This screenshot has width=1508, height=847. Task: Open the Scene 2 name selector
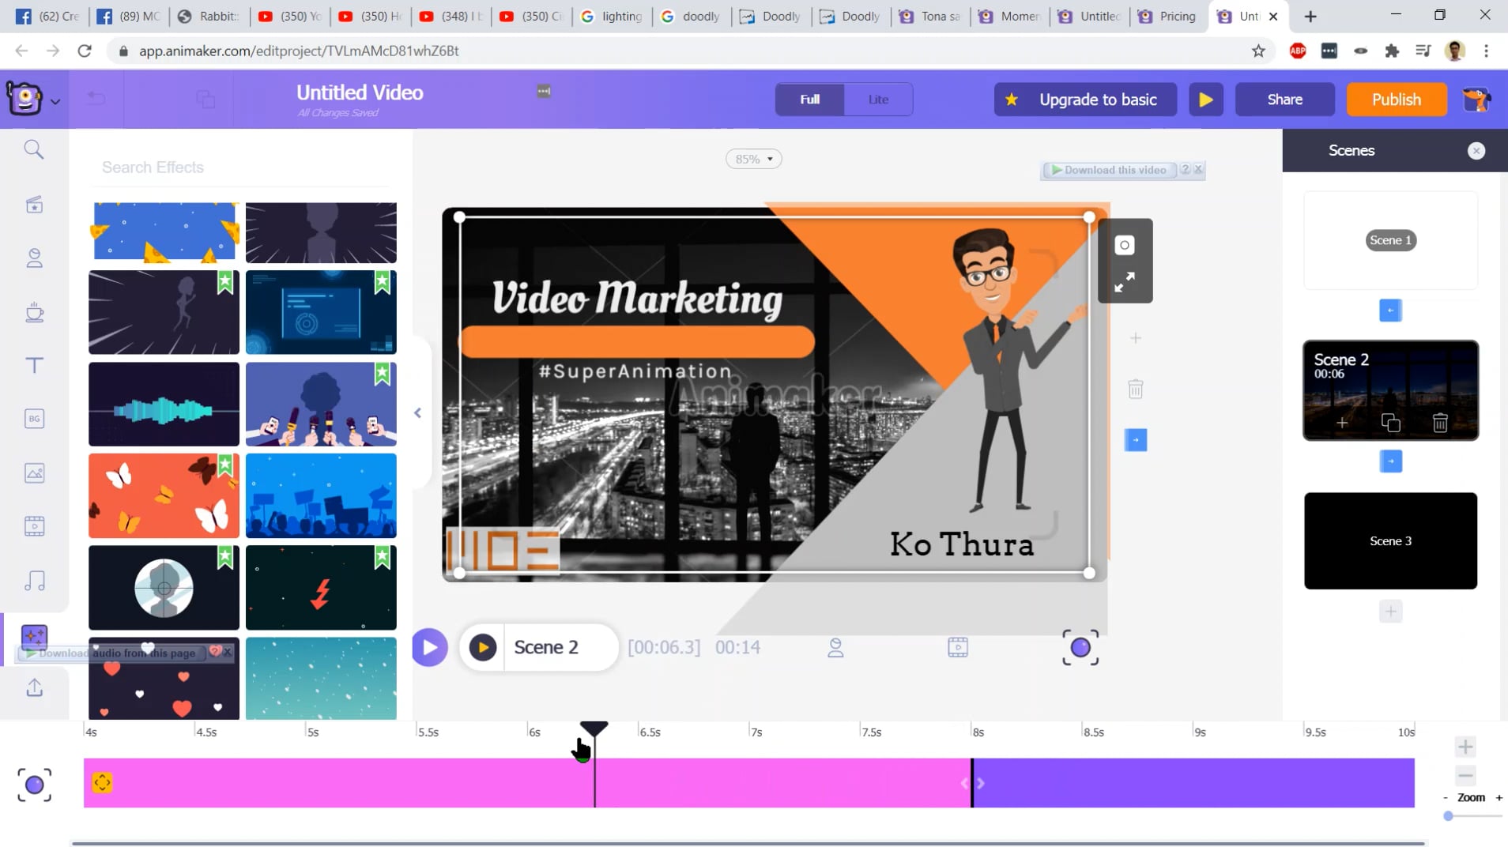[546, 647]
